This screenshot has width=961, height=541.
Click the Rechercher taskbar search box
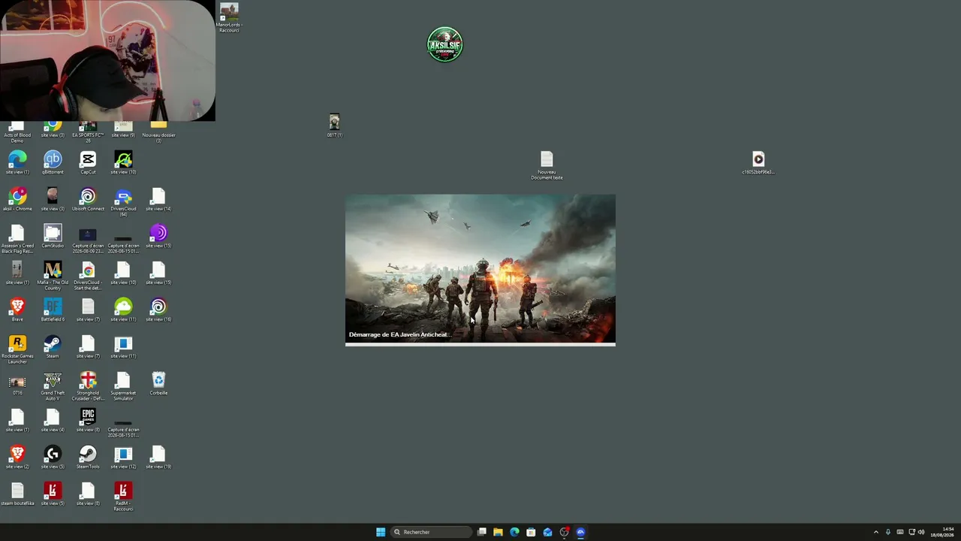coord(432,532)
